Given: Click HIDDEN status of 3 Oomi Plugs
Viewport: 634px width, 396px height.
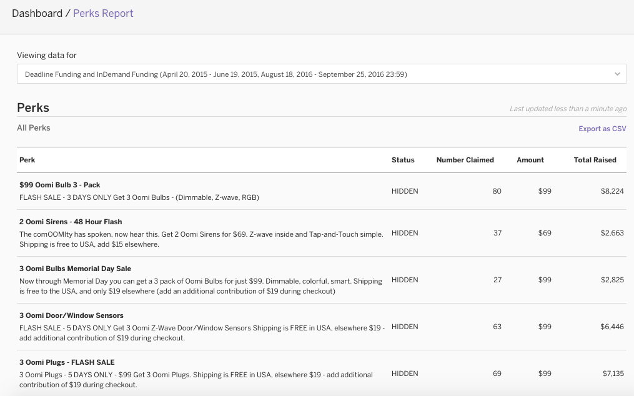Looking at the screenshot, I should click(405, 374).
